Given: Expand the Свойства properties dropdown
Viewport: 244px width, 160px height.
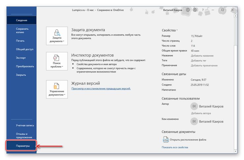Looking at the screenshot, I should click(x=169, y=30).
